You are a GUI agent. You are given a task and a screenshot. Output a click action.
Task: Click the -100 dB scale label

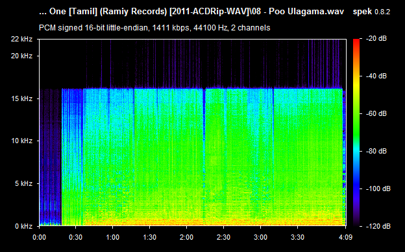click(x=378, y=189)
